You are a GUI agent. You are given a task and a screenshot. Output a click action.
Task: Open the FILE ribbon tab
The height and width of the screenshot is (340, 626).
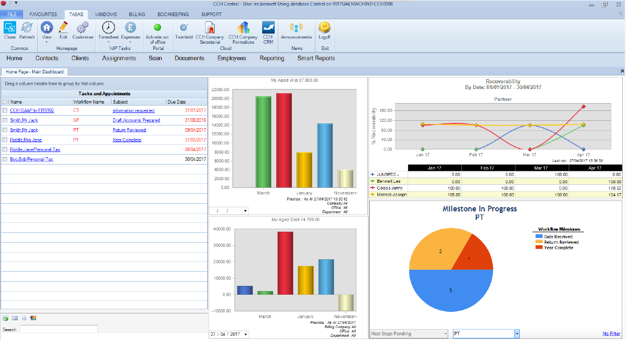point(12,14)
